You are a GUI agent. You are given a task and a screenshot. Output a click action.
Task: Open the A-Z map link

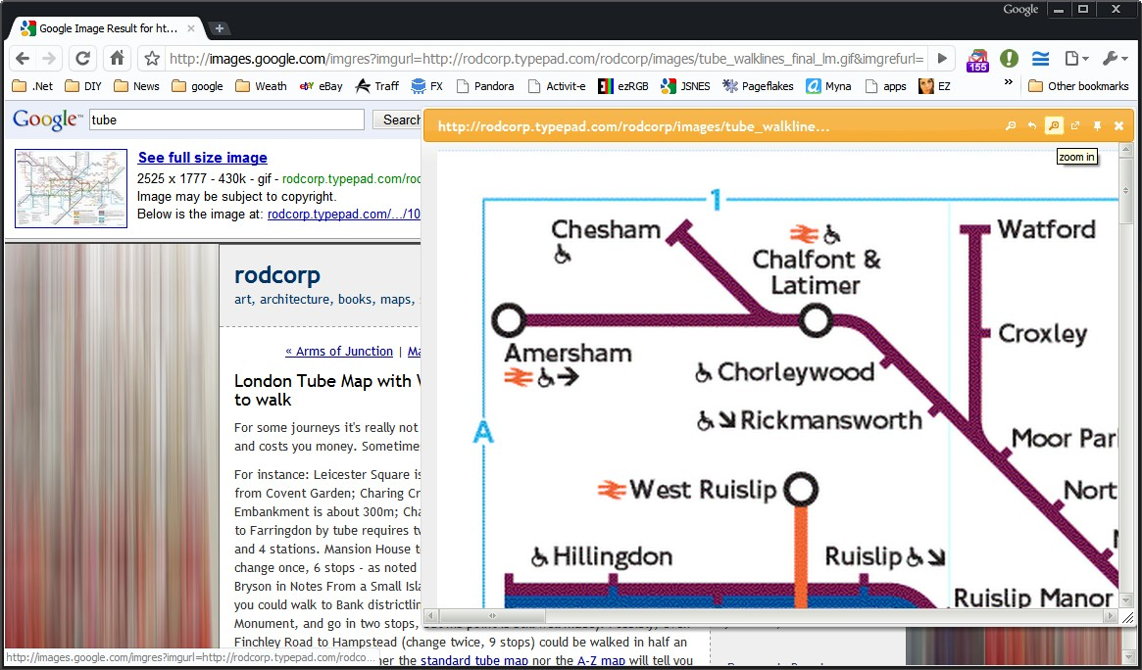pos(602,660)
